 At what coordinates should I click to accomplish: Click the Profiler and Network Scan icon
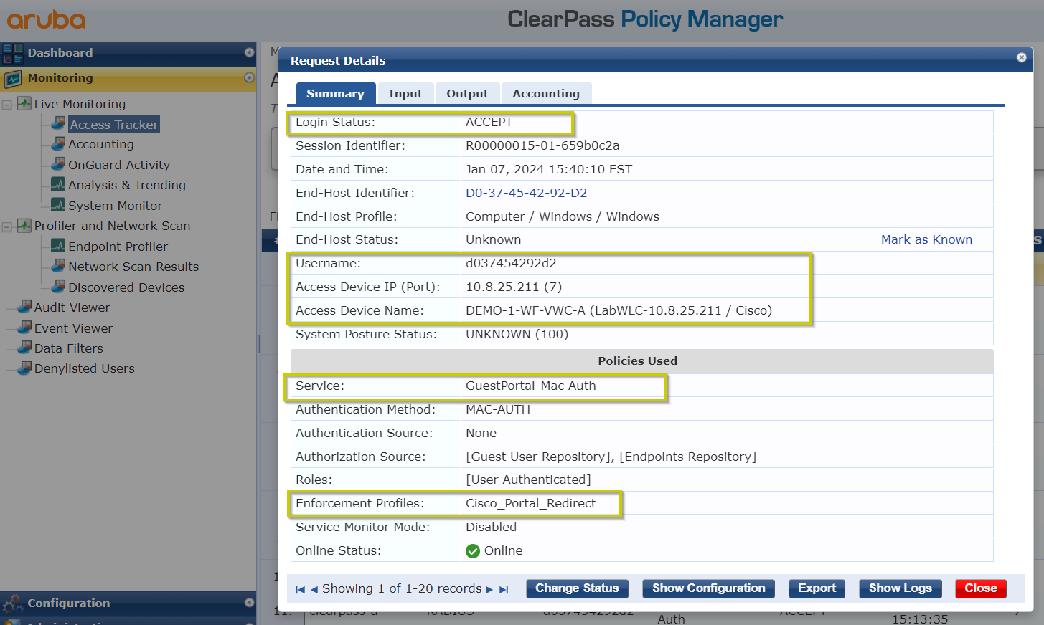click(x=24, y=225)
